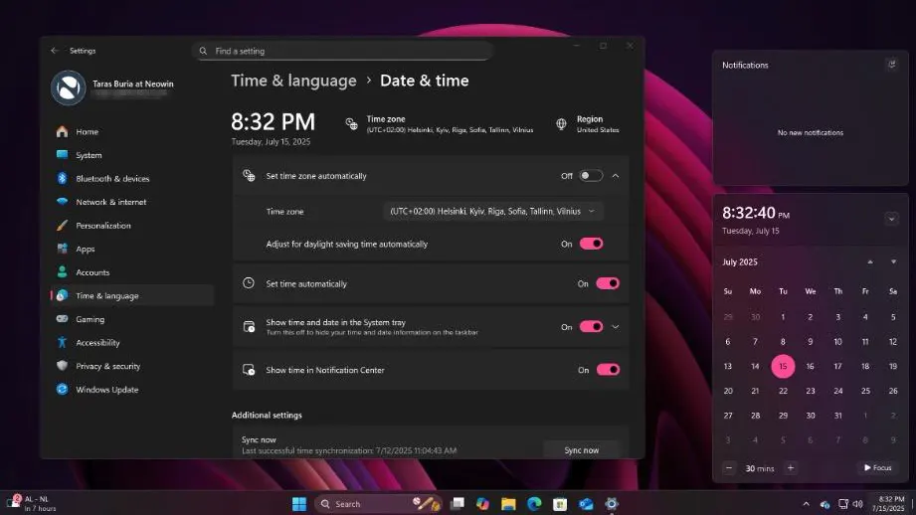Open Apps settings page
Viewport: 916px width, 515px height.
[132, 249]
